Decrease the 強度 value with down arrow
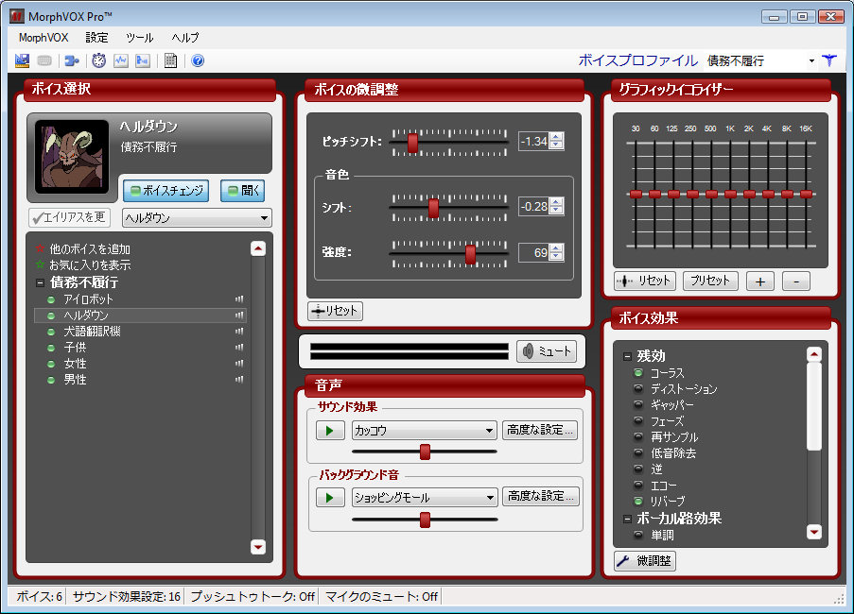The width and height of the screenshot is (854, 614). (x=556, y=256)
